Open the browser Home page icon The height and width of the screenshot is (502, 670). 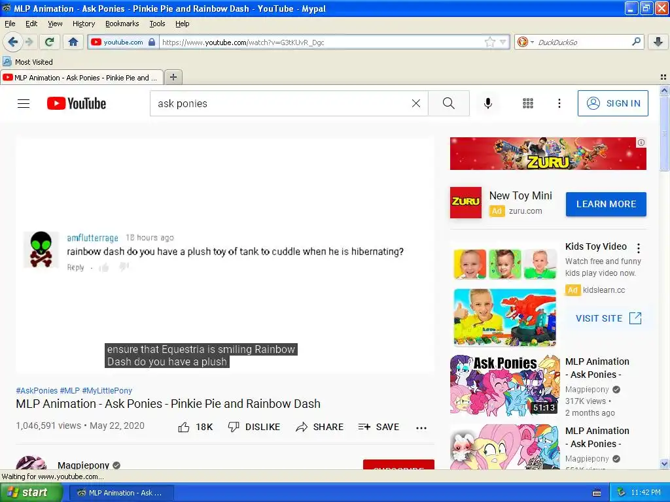pos(73,42)
